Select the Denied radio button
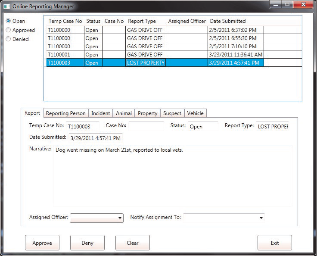 [x=8, y=39]
